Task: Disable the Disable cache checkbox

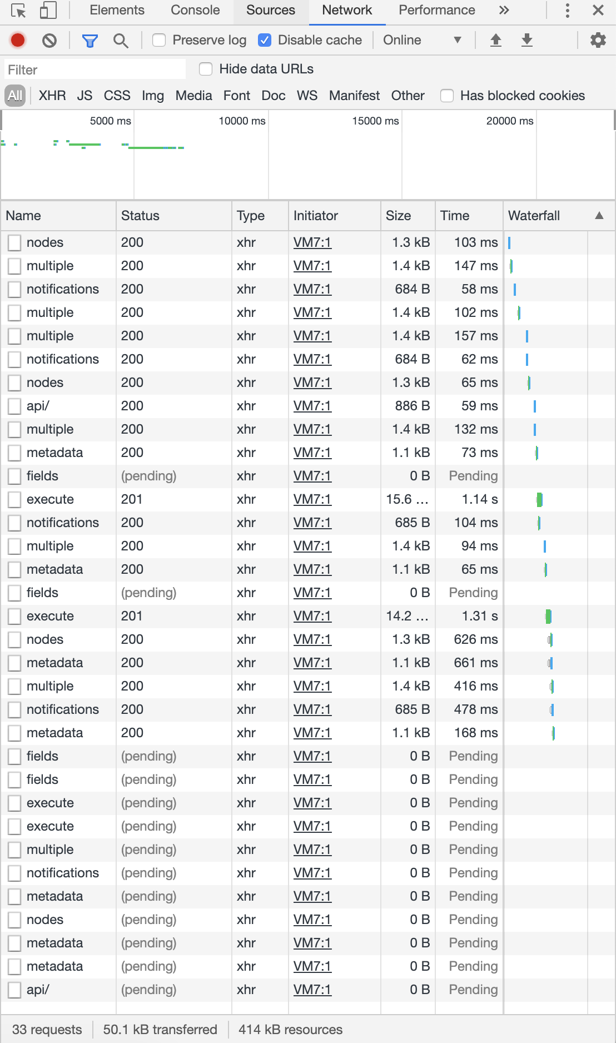Action: point(265,39)
